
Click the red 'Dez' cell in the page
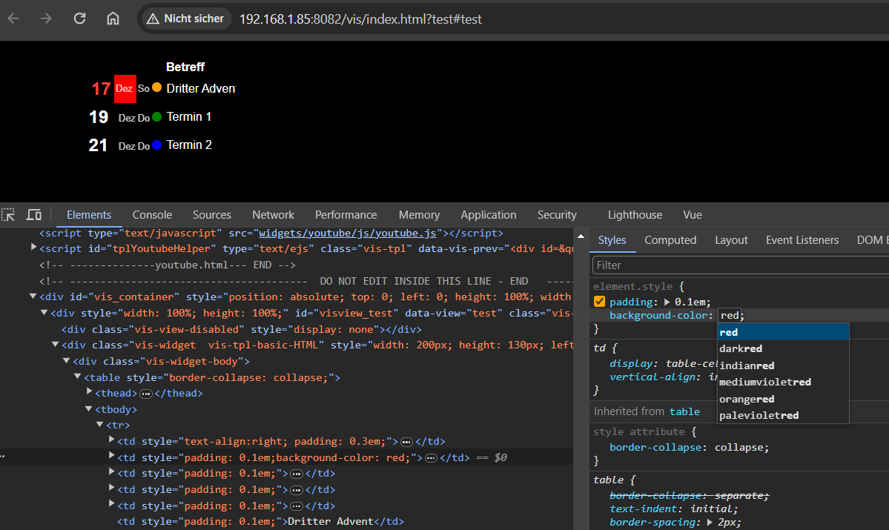[x=125, y=88]
